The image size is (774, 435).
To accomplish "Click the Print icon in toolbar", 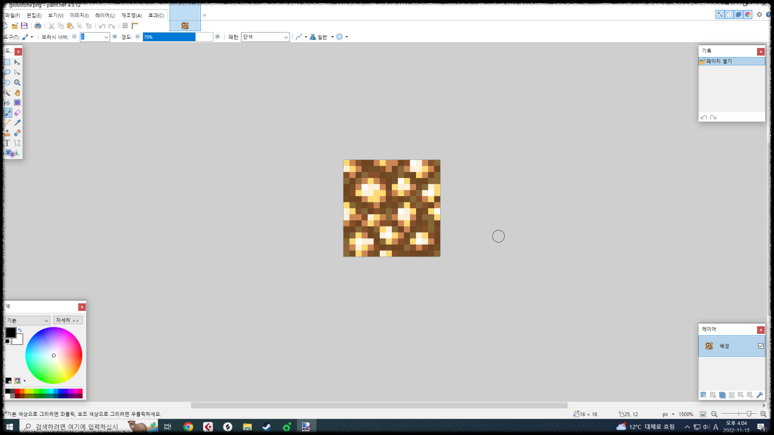I will (x=38, y=26).
